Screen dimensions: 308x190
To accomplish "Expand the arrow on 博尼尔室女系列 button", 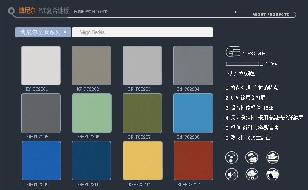I will (x=65, y=32).
